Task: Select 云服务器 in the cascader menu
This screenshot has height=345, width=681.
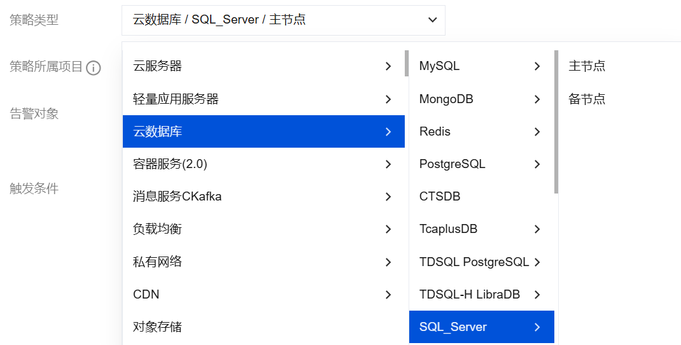Action: click(x=263, y=66)
